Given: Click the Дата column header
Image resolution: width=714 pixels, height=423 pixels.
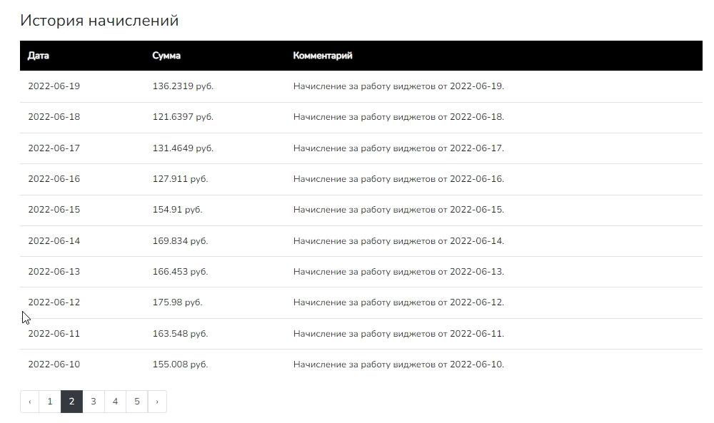Looking at the screenshot, I should [x=39, y=56].
